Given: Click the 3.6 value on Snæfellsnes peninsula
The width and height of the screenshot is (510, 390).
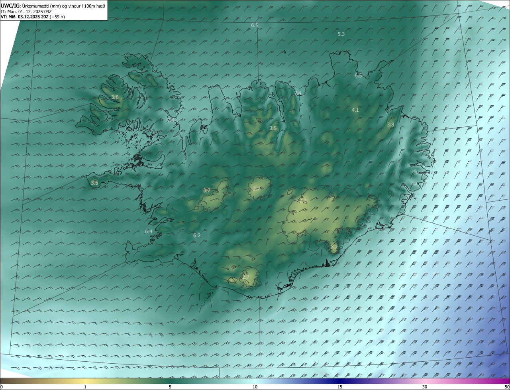Looking at the screenshot, I should tap(94, 183).
